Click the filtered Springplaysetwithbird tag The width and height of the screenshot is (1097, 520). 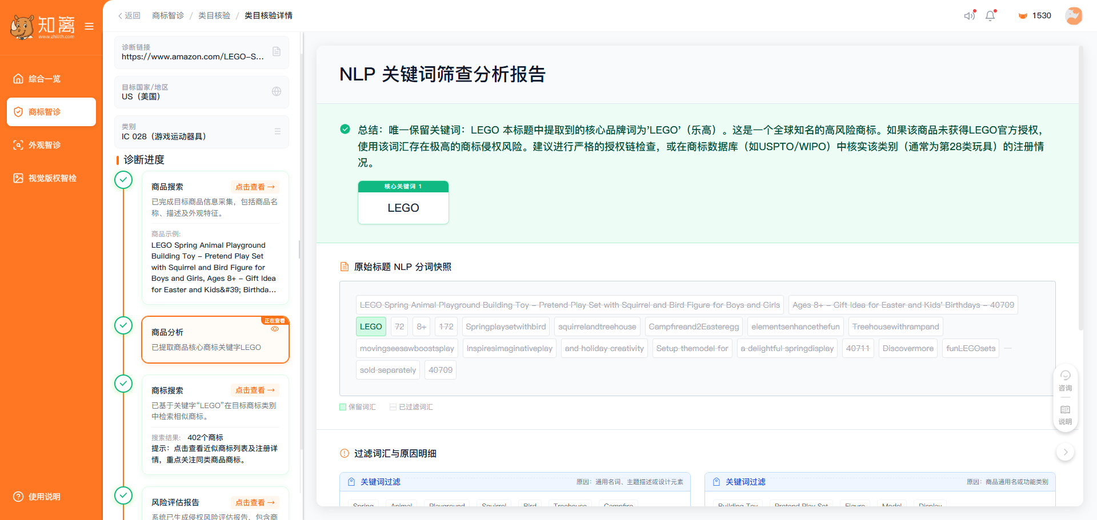pyautogui.click(x=506, y=326)
